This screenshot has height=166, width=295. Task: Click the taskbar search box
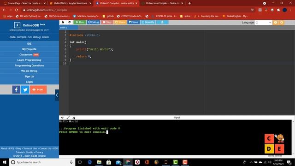click(x=42, y=162)
